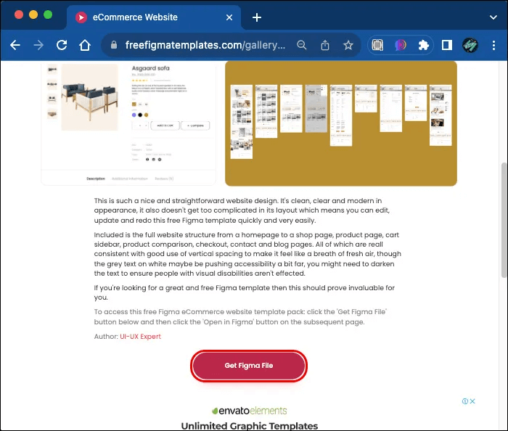Viewport: 508px width, 431px height.
Task: Select the eCommerce Website tab
Action: [x=154, y=17]
